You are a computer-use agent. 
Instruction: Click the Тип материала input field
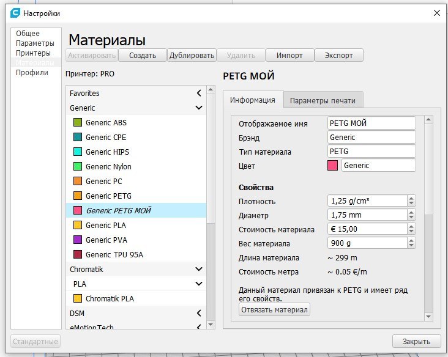tap(371, 151)
